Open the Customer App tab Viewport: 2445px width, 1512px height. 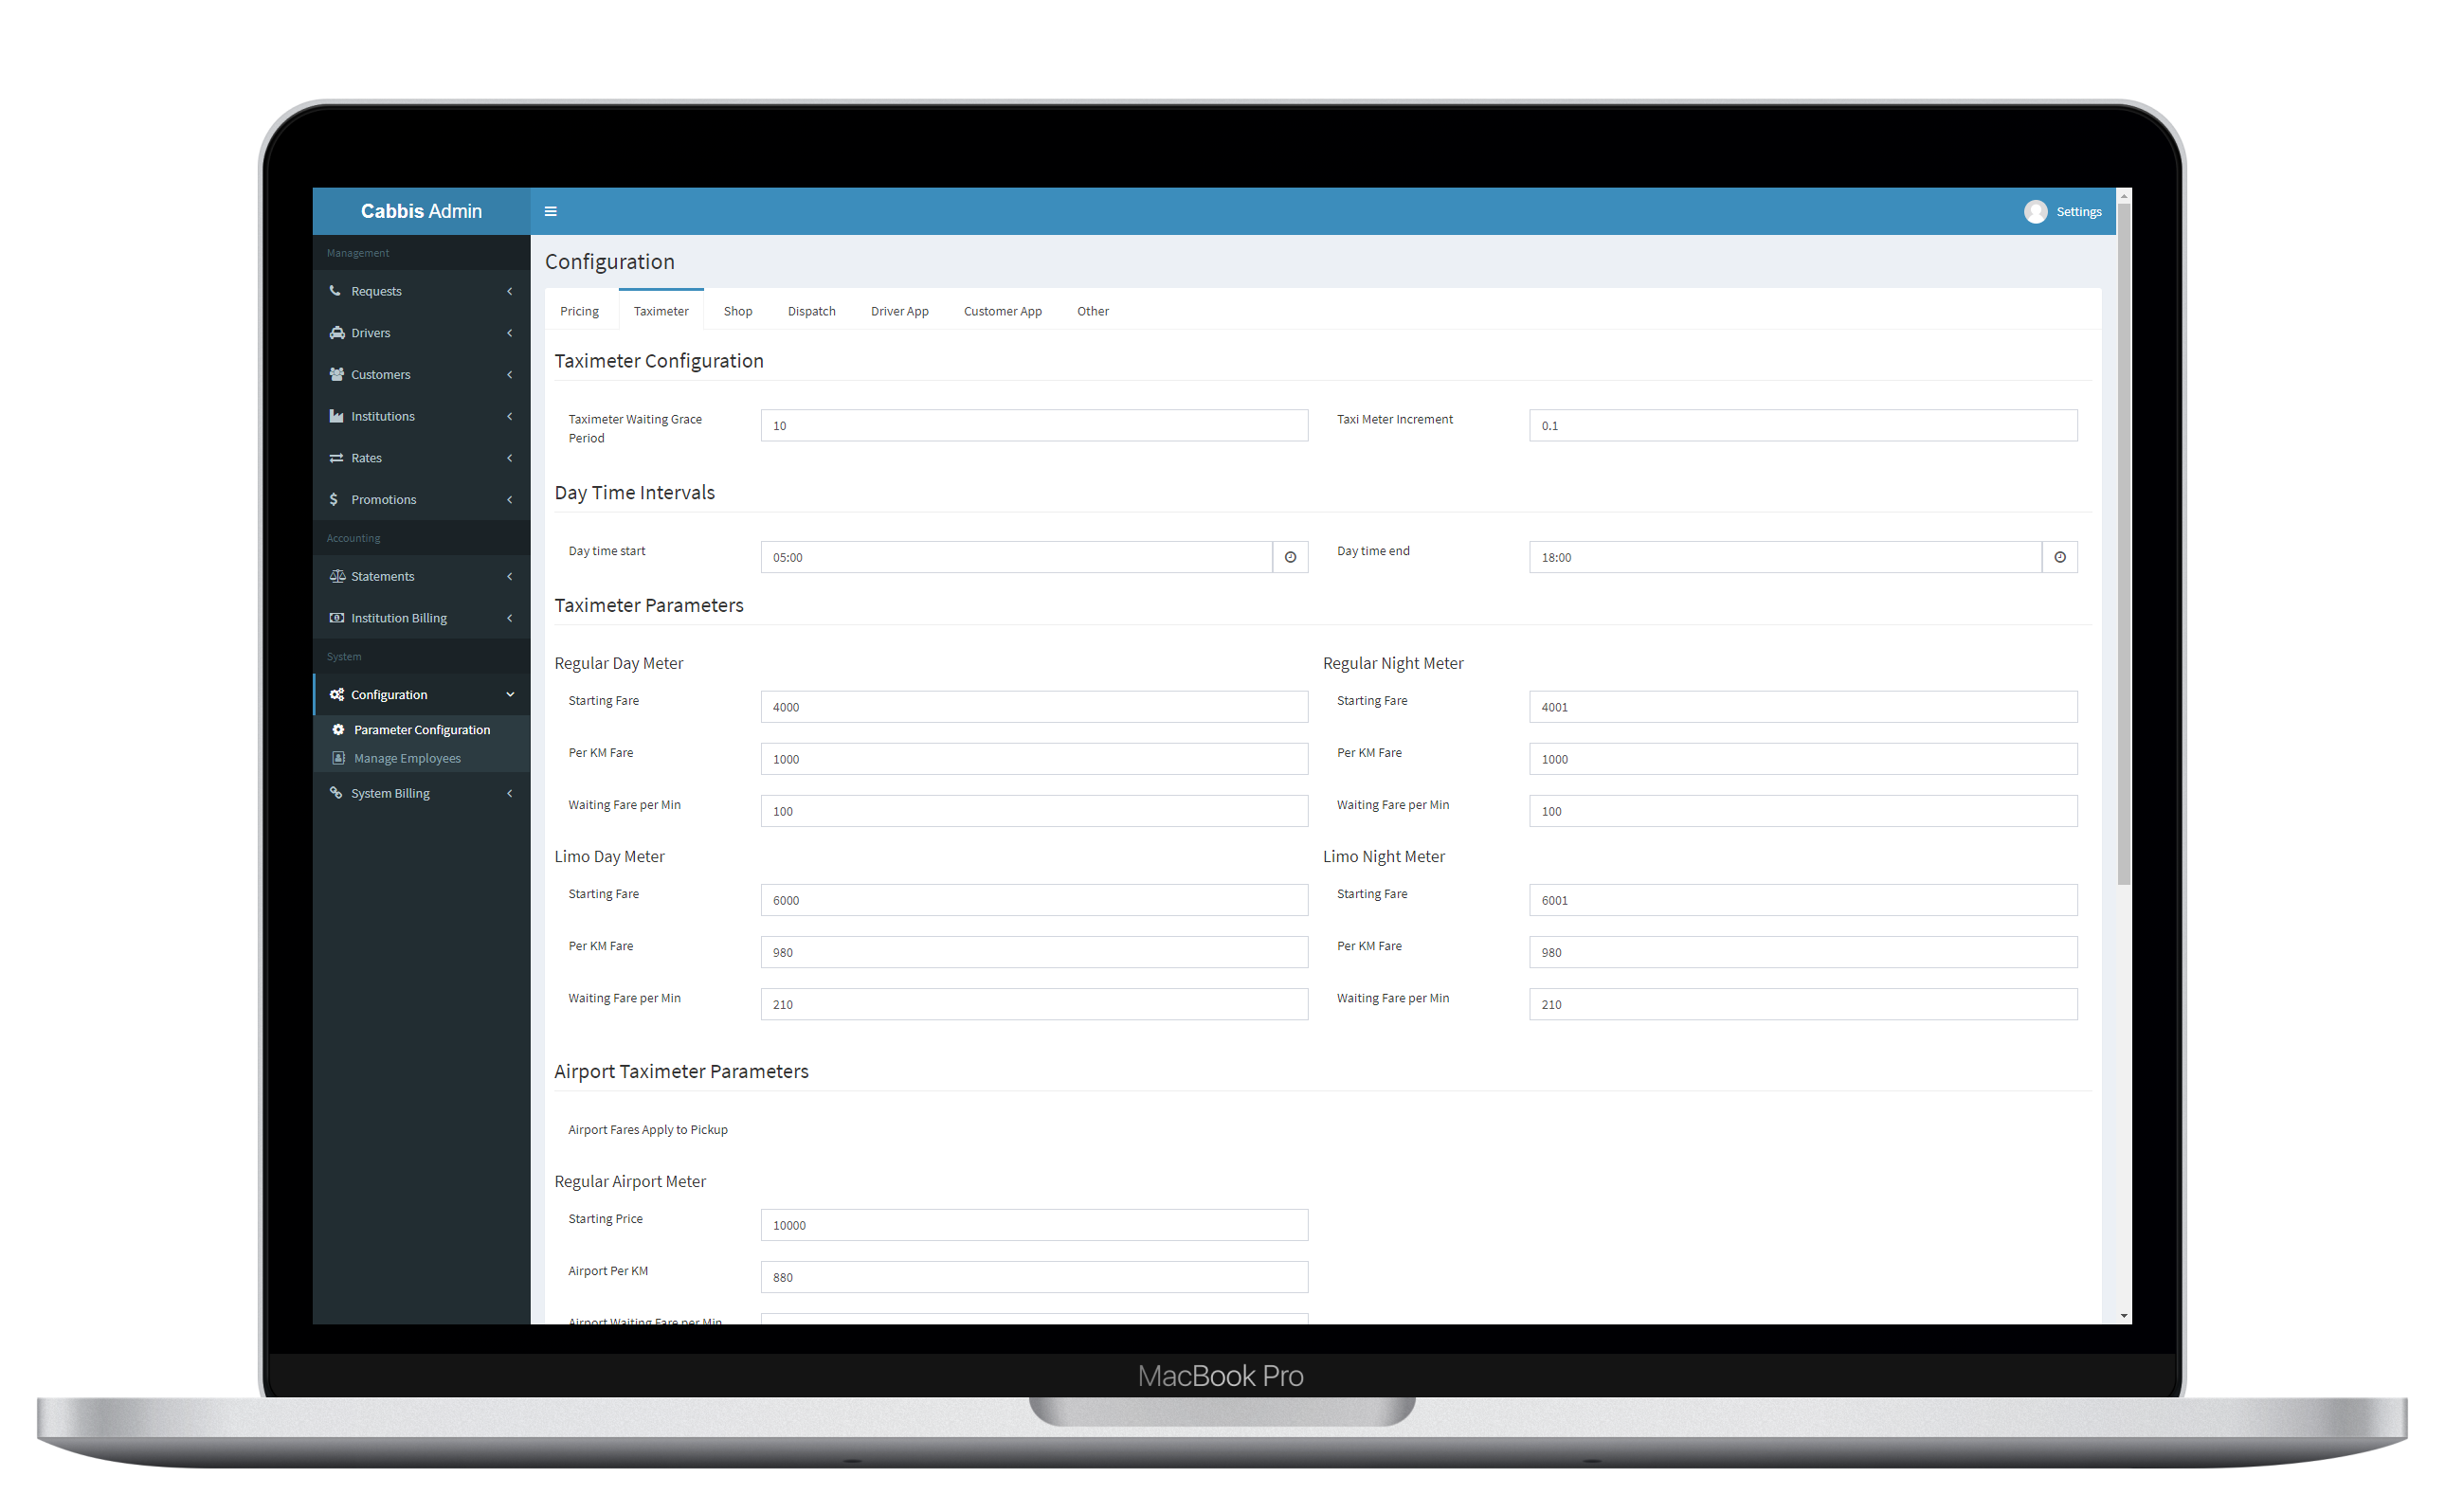1002,311
